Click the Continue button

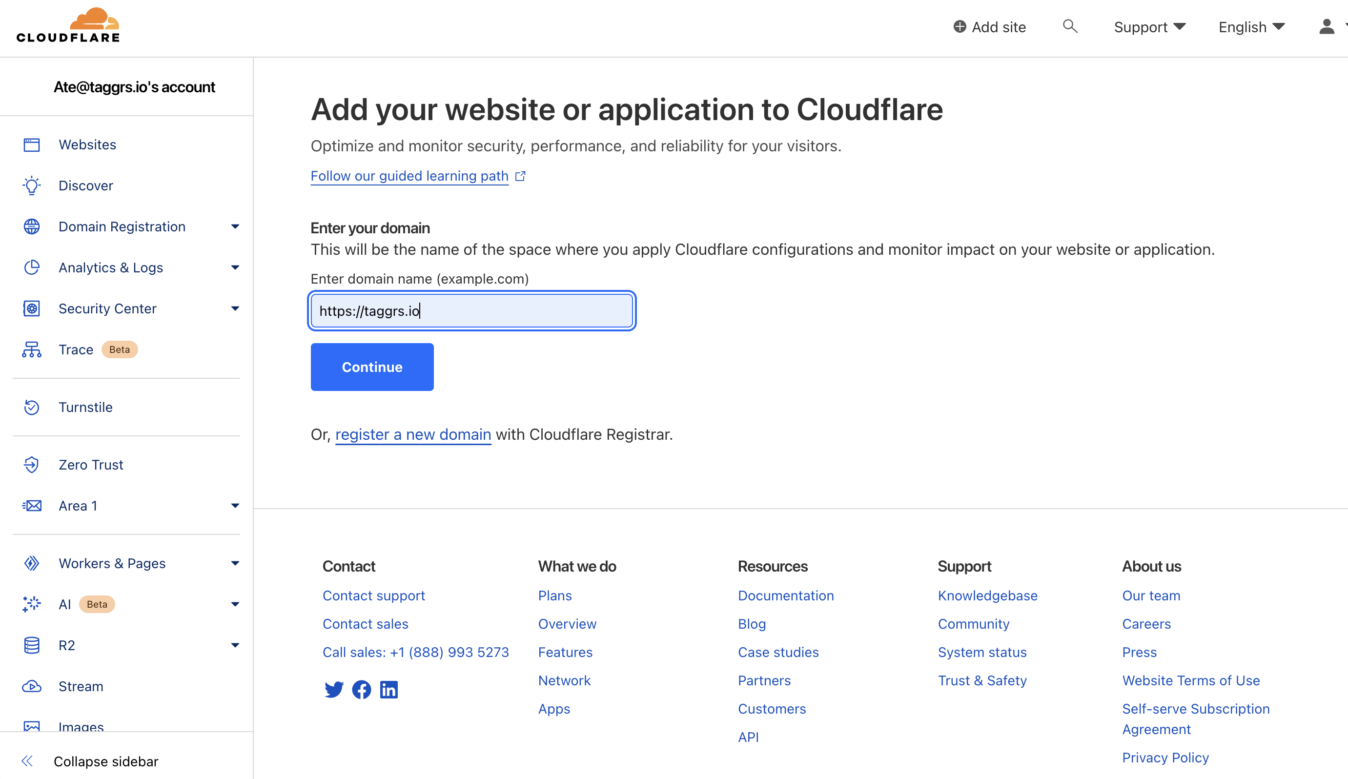371,366
